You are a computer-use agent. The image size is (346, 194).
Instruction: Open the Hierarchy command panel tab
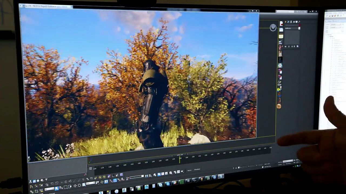291,22
